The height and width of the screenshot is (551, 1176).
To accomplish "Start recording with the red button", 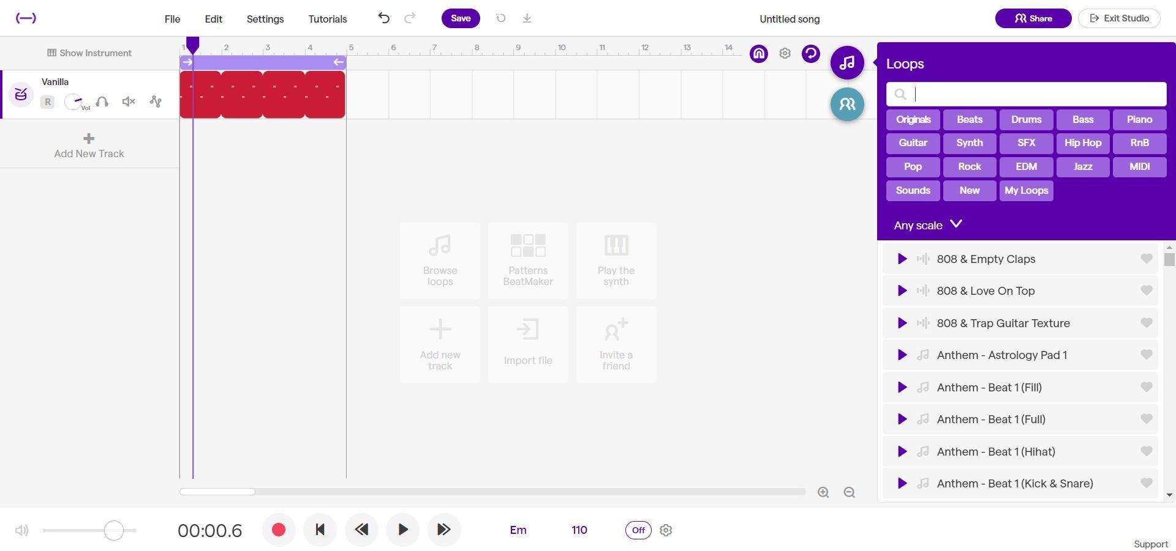I will pyautogui.click(x=279, y=530).
